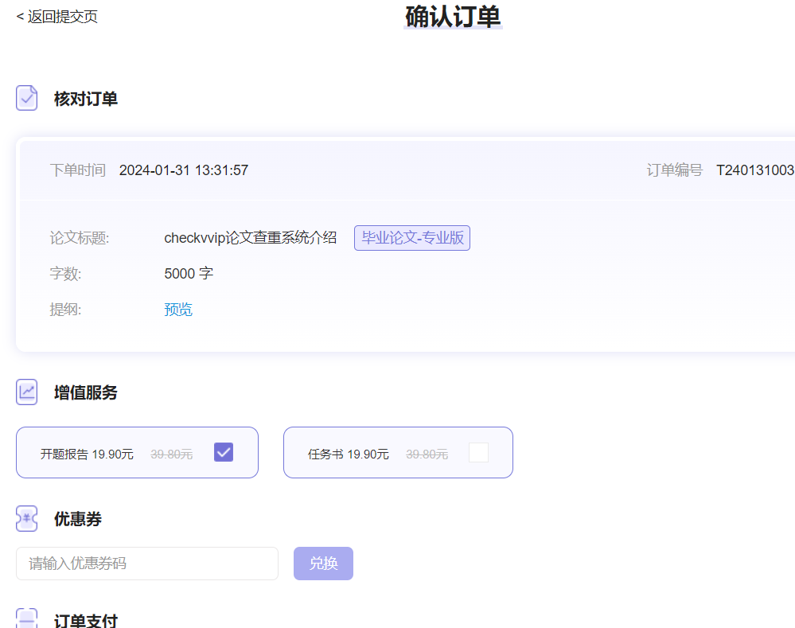Open the 预览 outline preview
Viewport: 795px width, 628px height.
[x=177, y=309]
